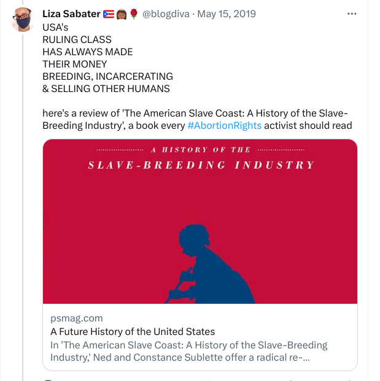Click 'A HISTORY OF THE' cover subtitle

click(201, 150)
